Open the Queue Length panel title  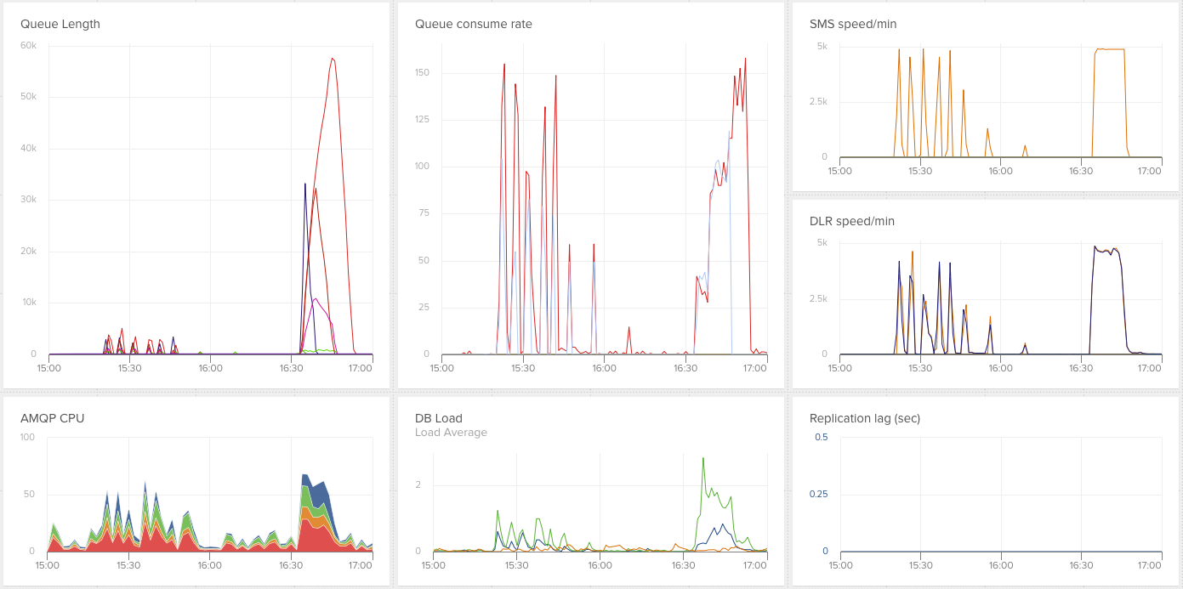60,24
